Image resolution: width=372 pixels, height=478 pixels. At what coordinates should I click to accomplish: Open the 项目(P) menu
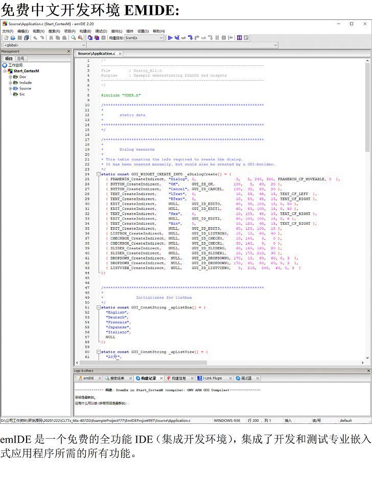click(x=69, y=31)
